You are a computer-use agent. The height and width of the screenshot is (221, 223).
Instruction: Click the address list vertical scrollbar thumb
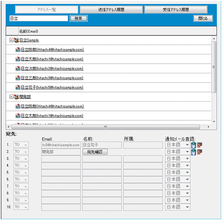(x=214, y=67)
